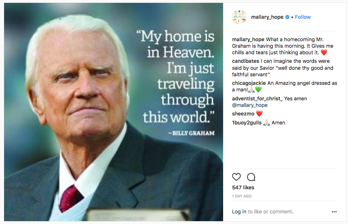Open the sheezmo commenter profile
Screen dimensions: 348x224
tap(243, 114)
